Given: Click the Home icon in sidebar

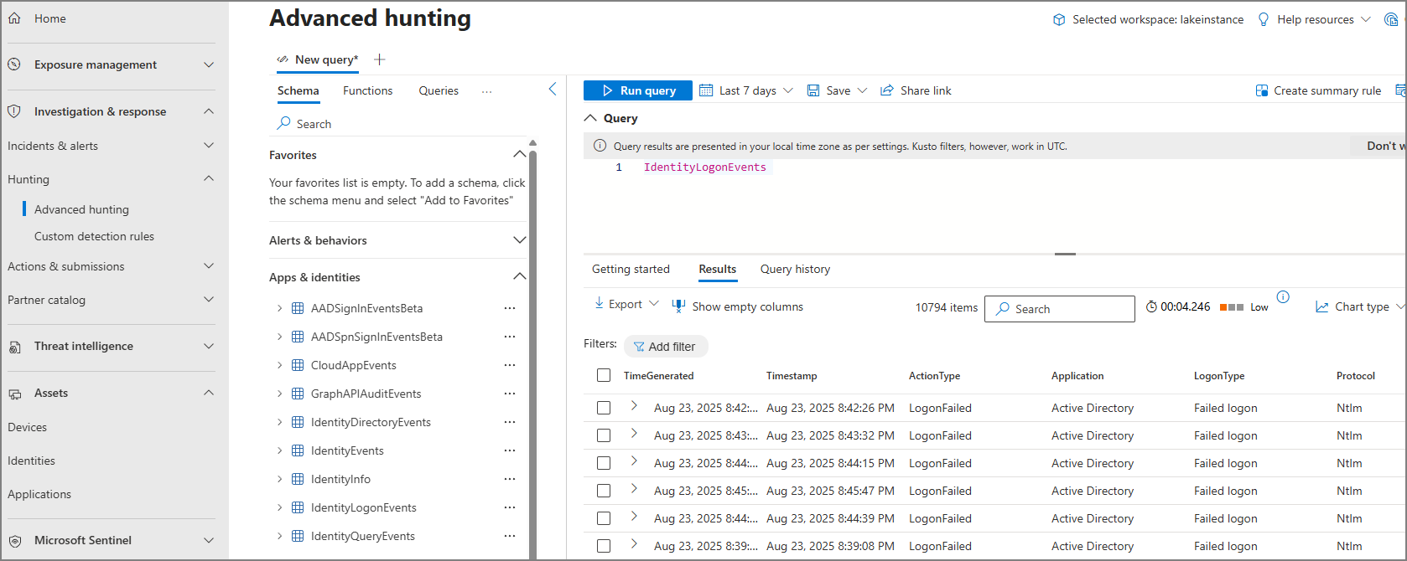Looking at the screenshot, I should click(14, 18).
